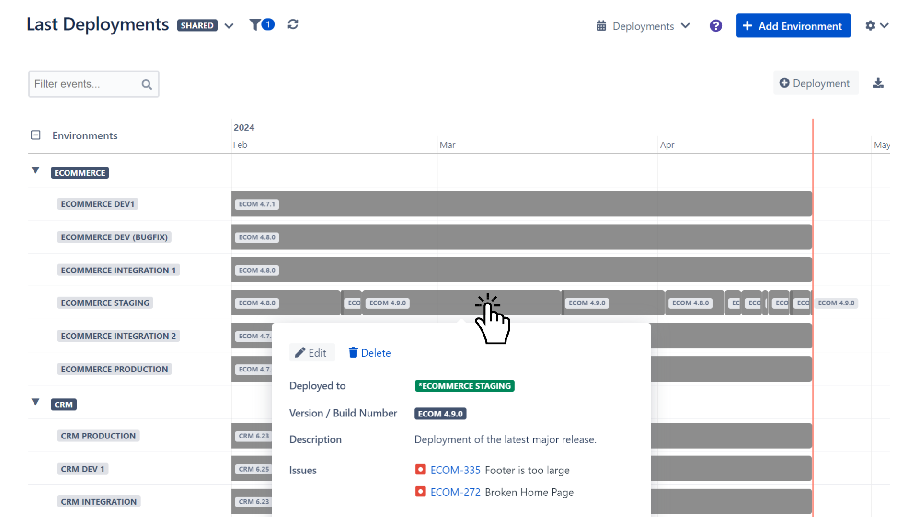Open the settings gear menu
The height and width of the screenshot is (517, 920).
[x=877, y=26]
